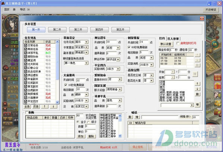Open the 掉线重登角色选择 dropdown

(x=86, y=63)
